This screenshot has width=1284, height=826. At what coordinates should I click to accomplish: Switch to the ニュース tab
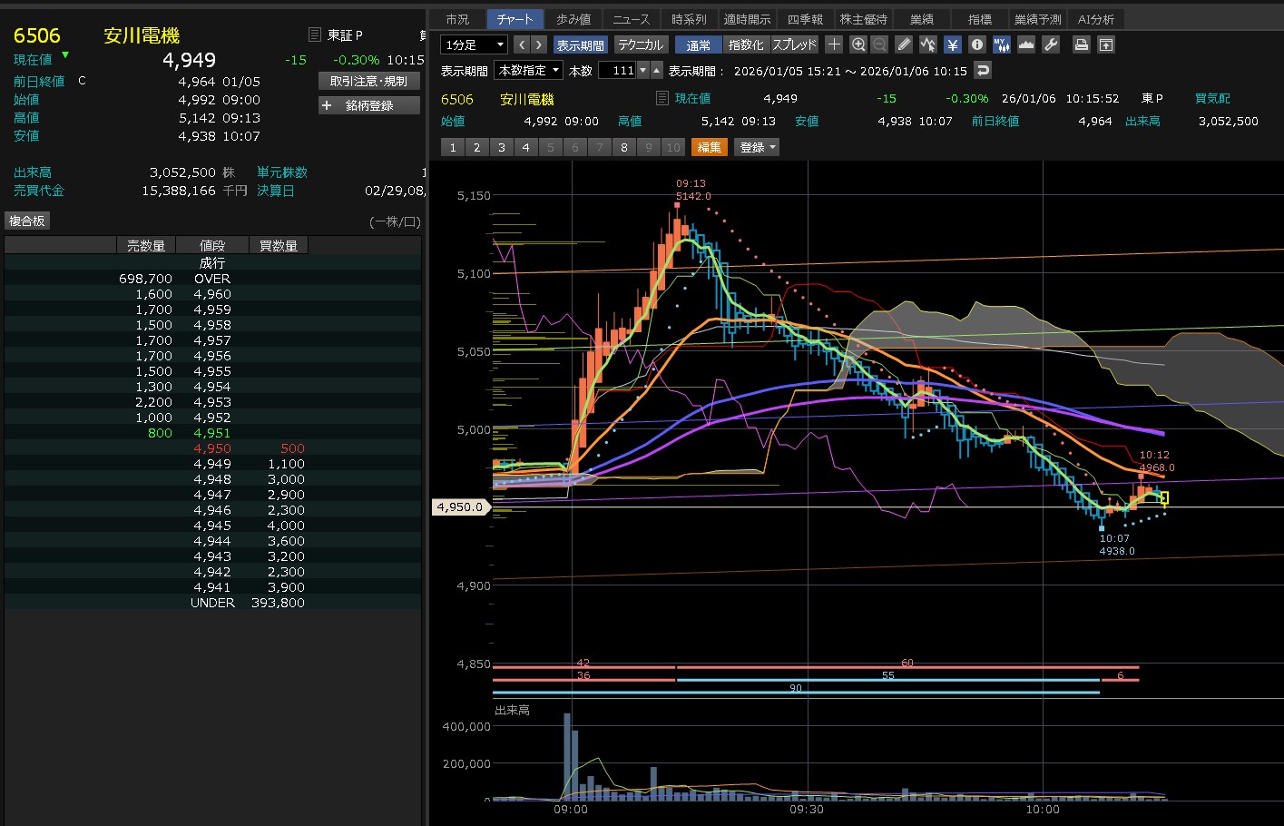point(631,19)
